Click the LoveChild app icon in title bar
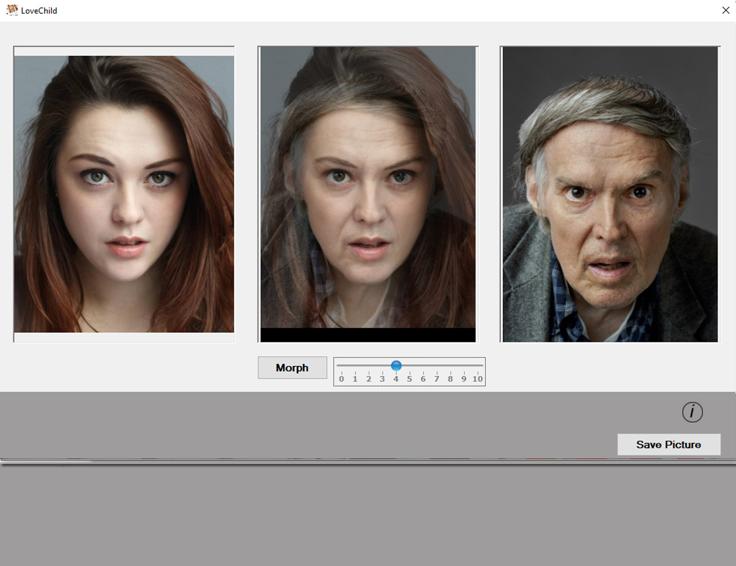 pos(12,10)
